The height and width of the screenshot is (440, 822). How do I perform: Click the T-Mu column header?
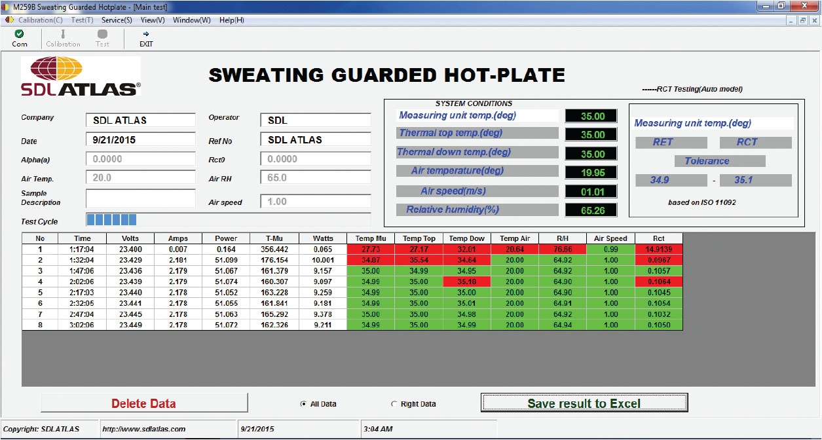tap(274, 238)
